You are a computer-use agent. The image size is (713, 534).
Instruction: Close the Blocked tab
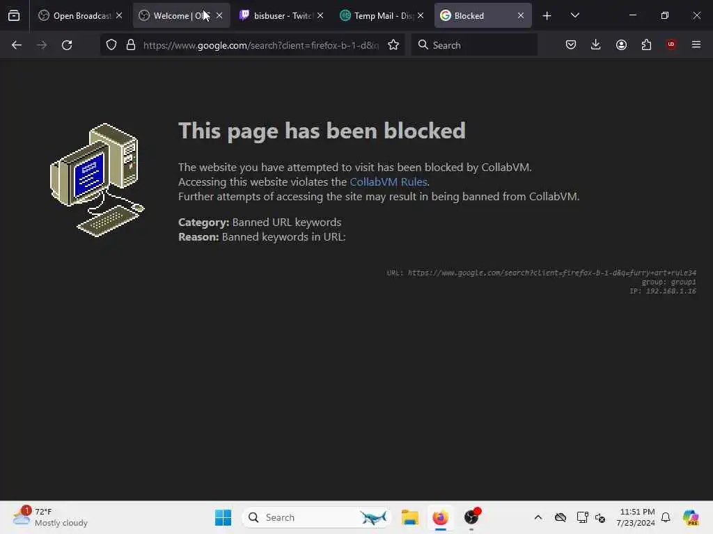(521, 16)
